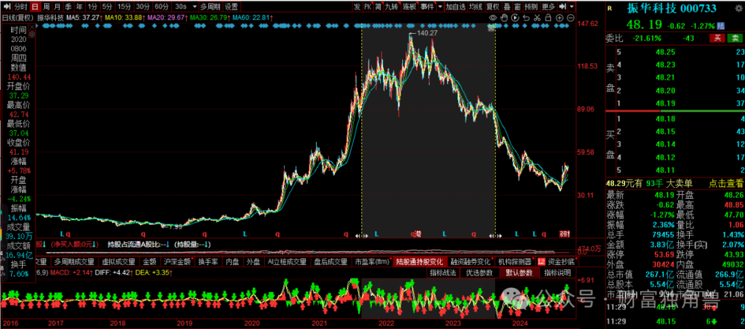Viewport: 745px width, 329px height.
Task: Zoom in with plus circle icon
Action: [559, 17]
